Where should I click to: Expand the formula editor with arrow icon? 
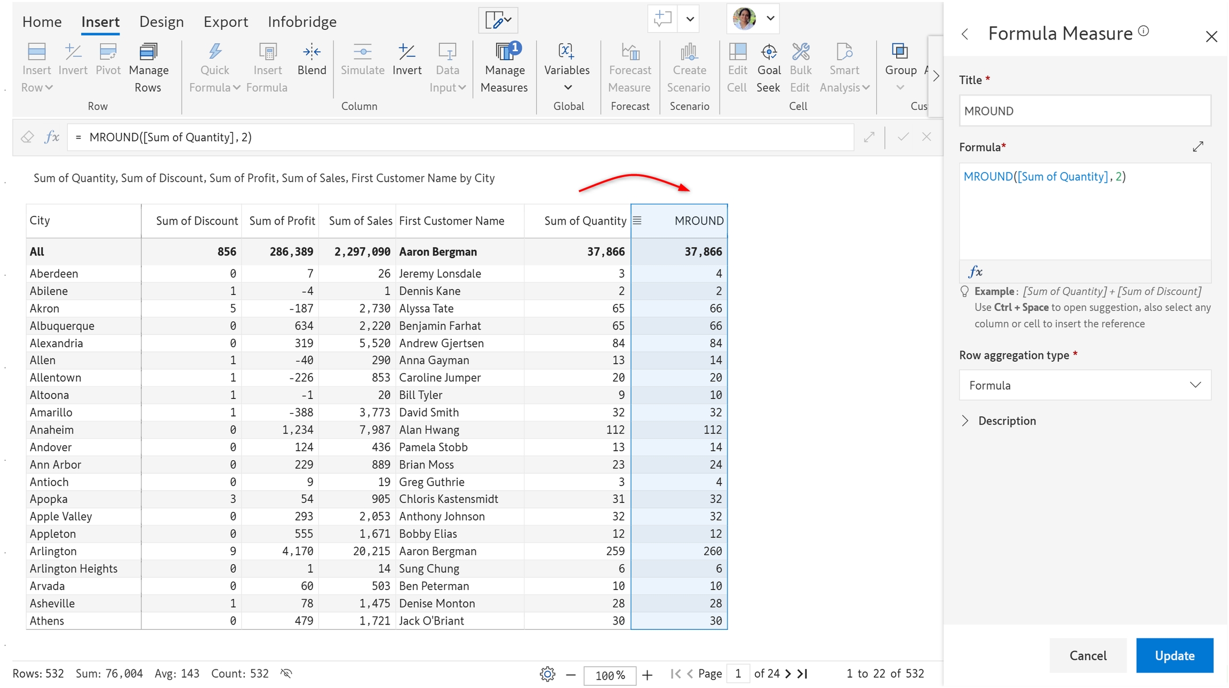click(x=1198, y=147)
